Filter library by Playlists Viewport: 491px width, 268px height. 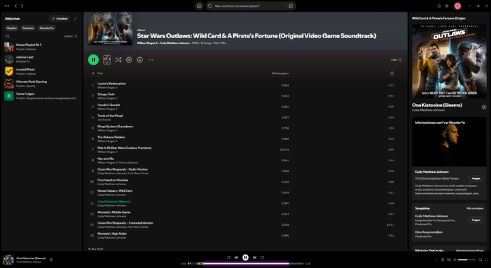(x=12, y=28)
